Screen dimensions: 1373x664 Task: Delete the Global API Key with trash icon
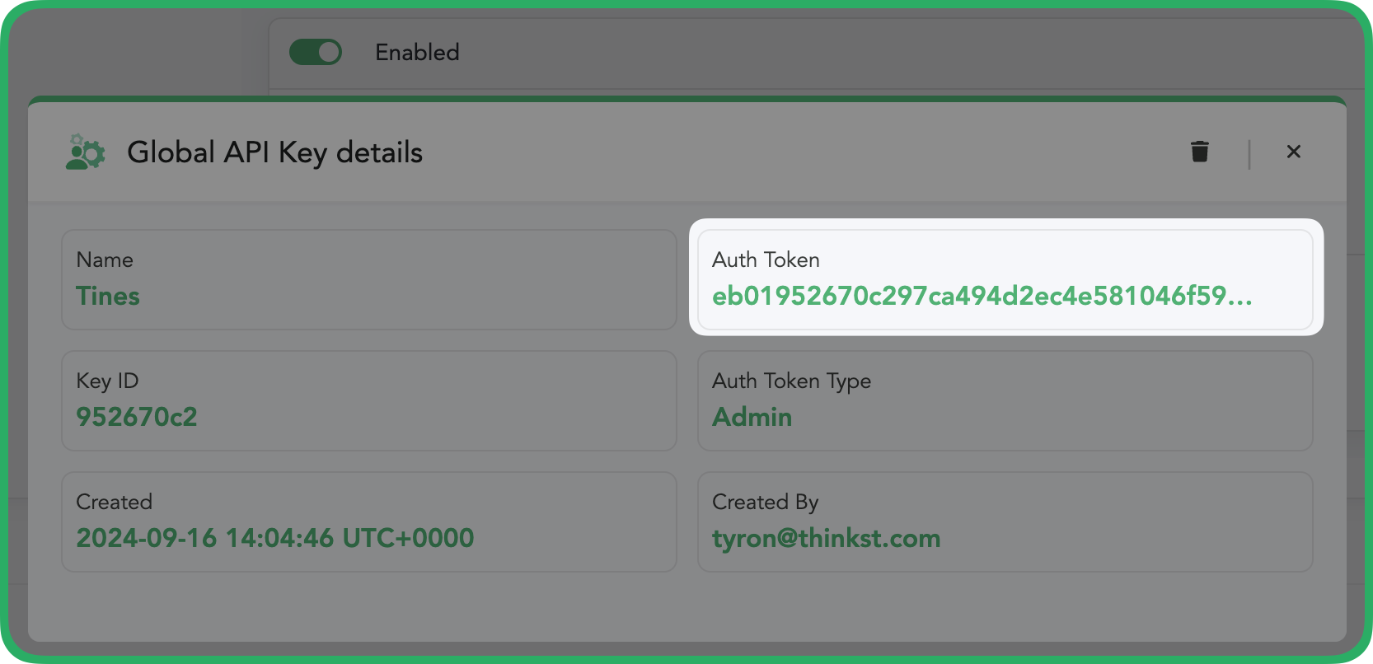point(1200,152)
